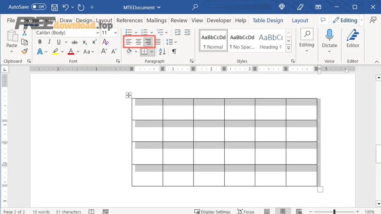
Task: Open the borders dropdown arrow
Action: coord(152,51)
